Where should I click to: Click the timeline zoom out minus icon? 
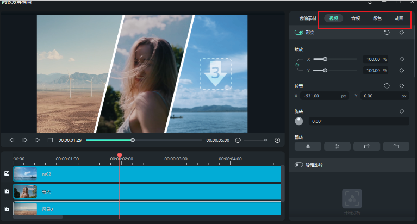pyautogui.click(x=238, y=140)
